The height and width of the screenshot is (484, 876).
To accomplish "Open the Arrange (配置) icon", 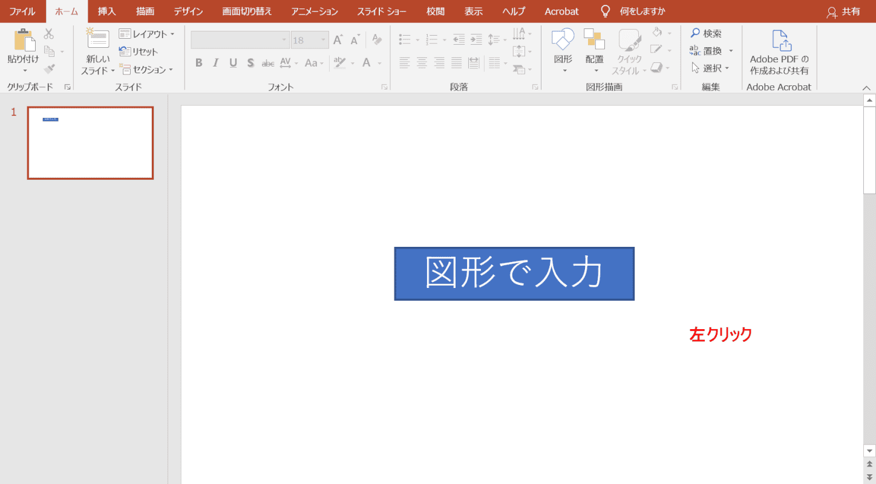I will tap(594, 39).
